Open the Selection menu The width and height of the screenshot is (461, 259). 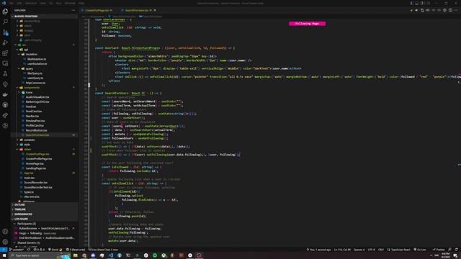click(30, 3)
